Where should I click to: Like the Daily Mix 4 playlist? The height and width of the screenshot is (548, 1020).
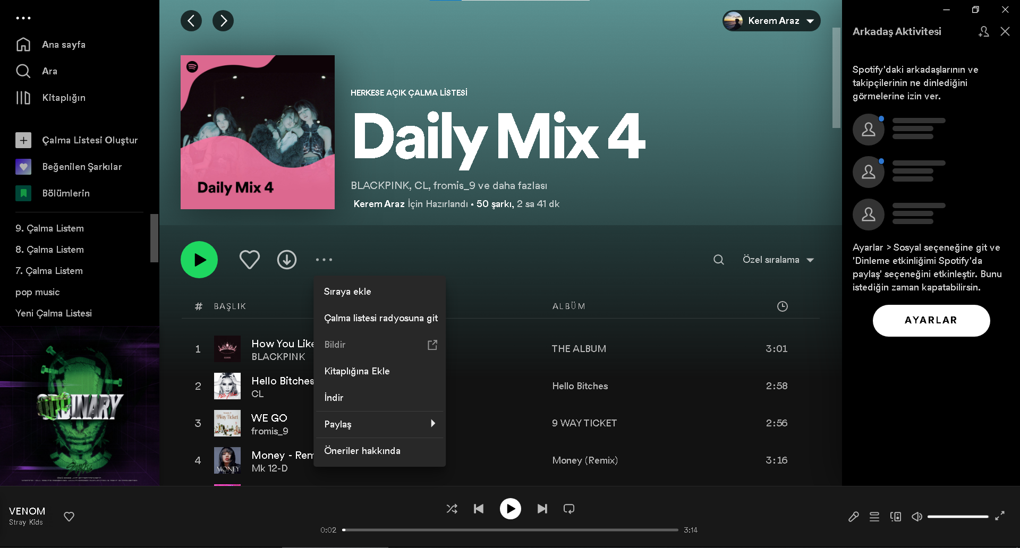[250, 260]
